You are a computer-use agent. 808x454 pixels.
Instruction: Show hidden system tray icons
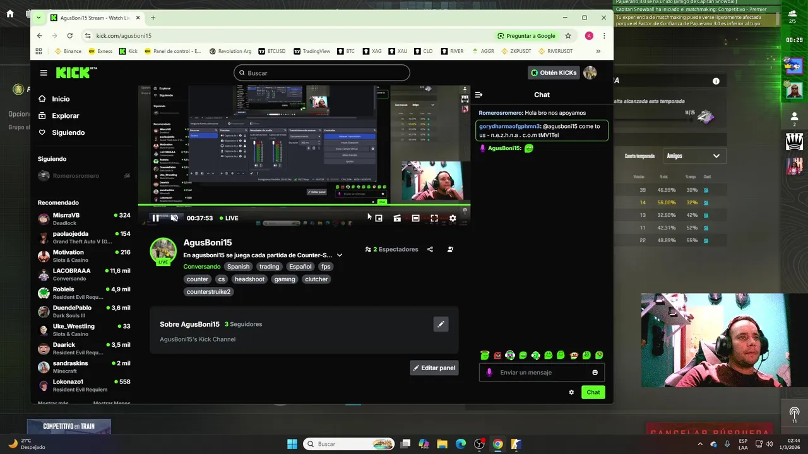699,444
